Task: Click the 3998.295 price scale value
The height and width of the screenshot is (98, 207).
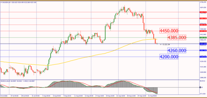Action: point(203,78)
